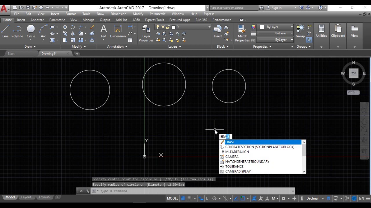Image resolution: width=371 pixels, height=208 pixels.
Task: Toggle Ortho mode in status bar
Action: [208, 198]
